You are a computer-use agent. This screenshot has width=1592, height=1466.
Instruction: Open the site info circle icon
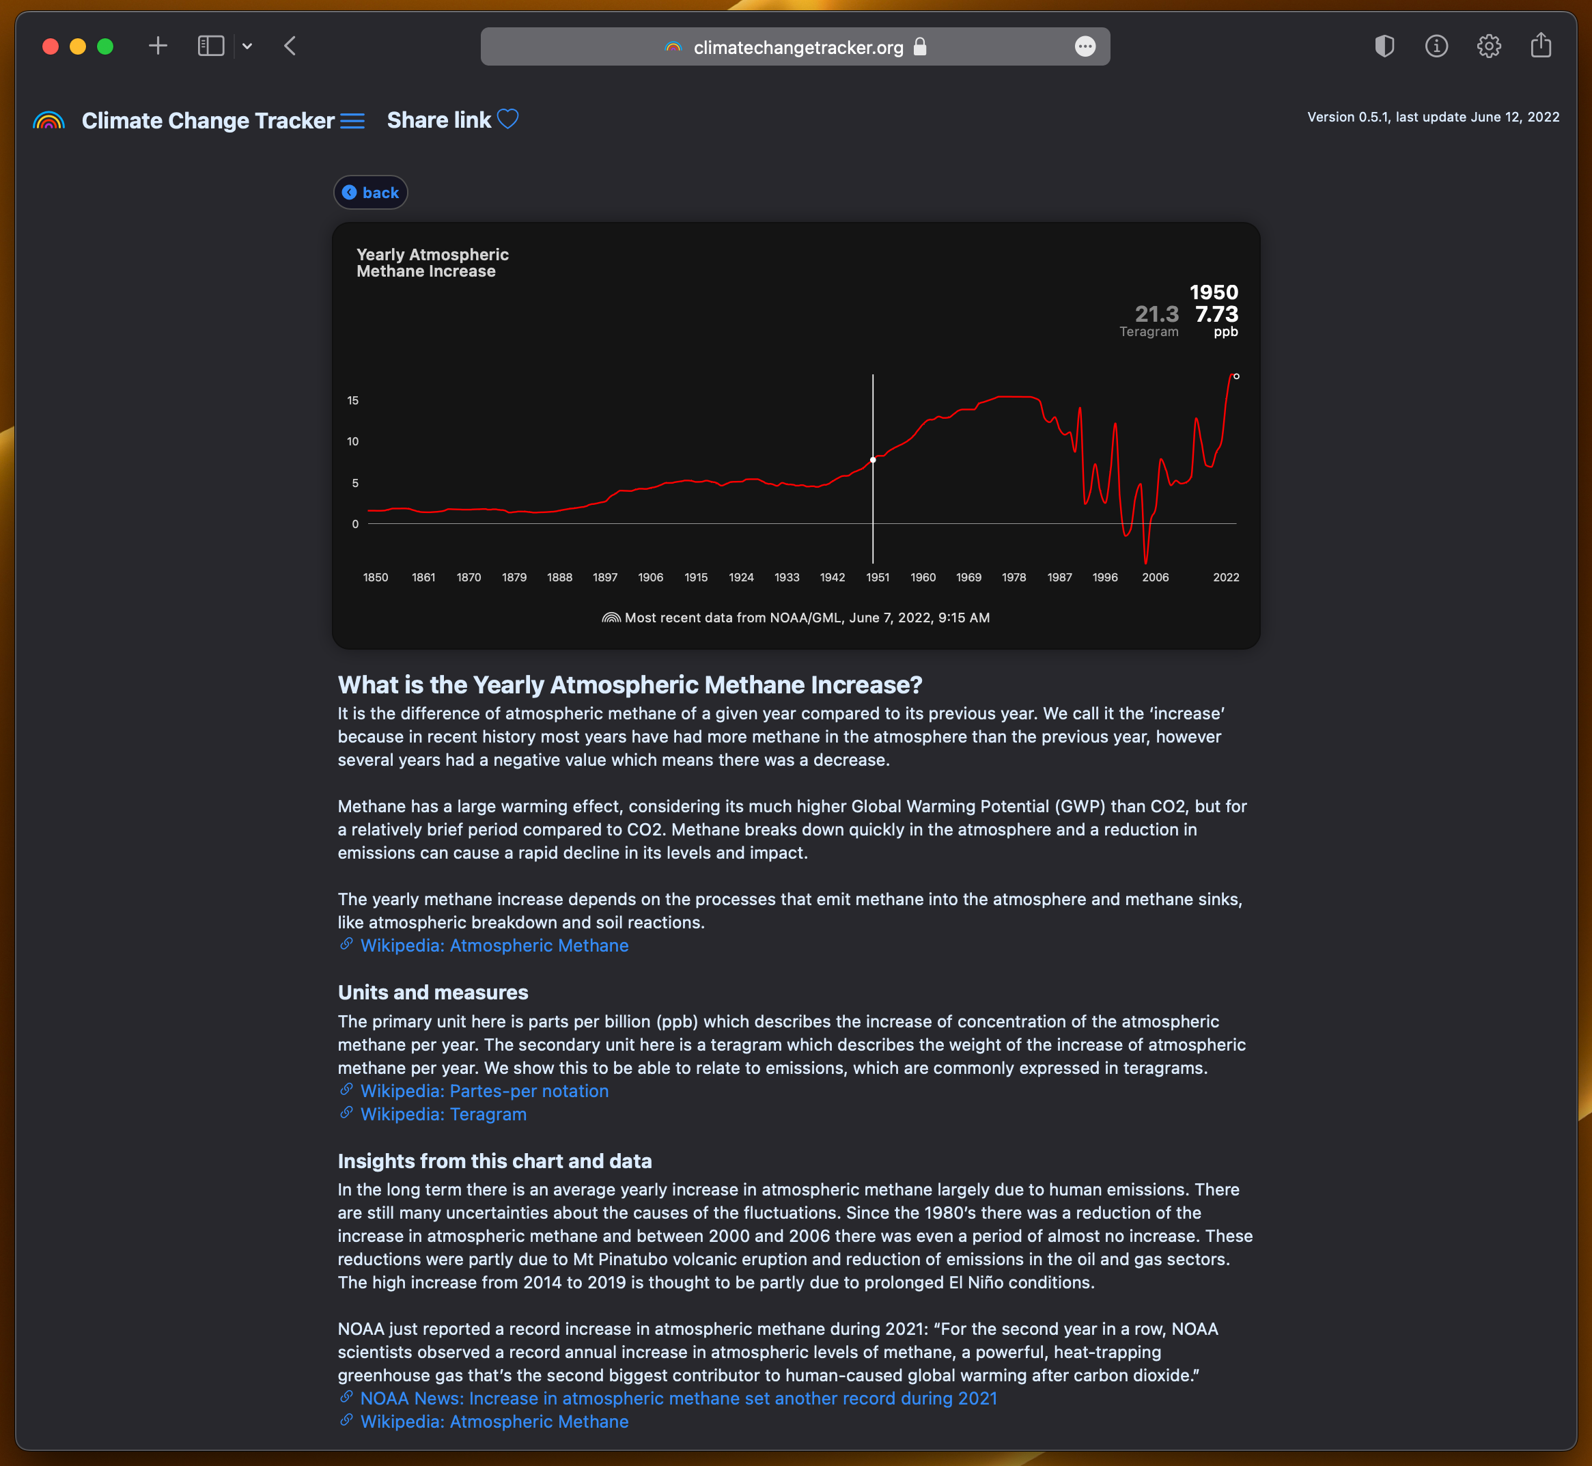click(x=1436, y=46)
